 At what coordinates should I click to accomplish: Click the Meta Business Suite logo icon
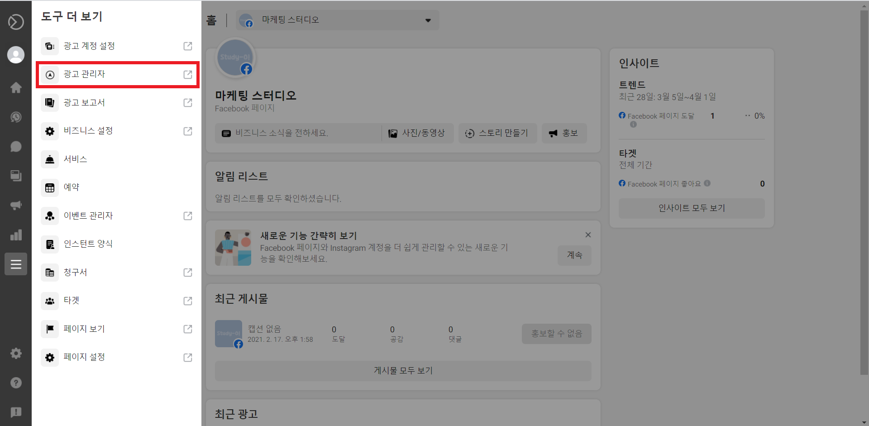pos(16,22)
